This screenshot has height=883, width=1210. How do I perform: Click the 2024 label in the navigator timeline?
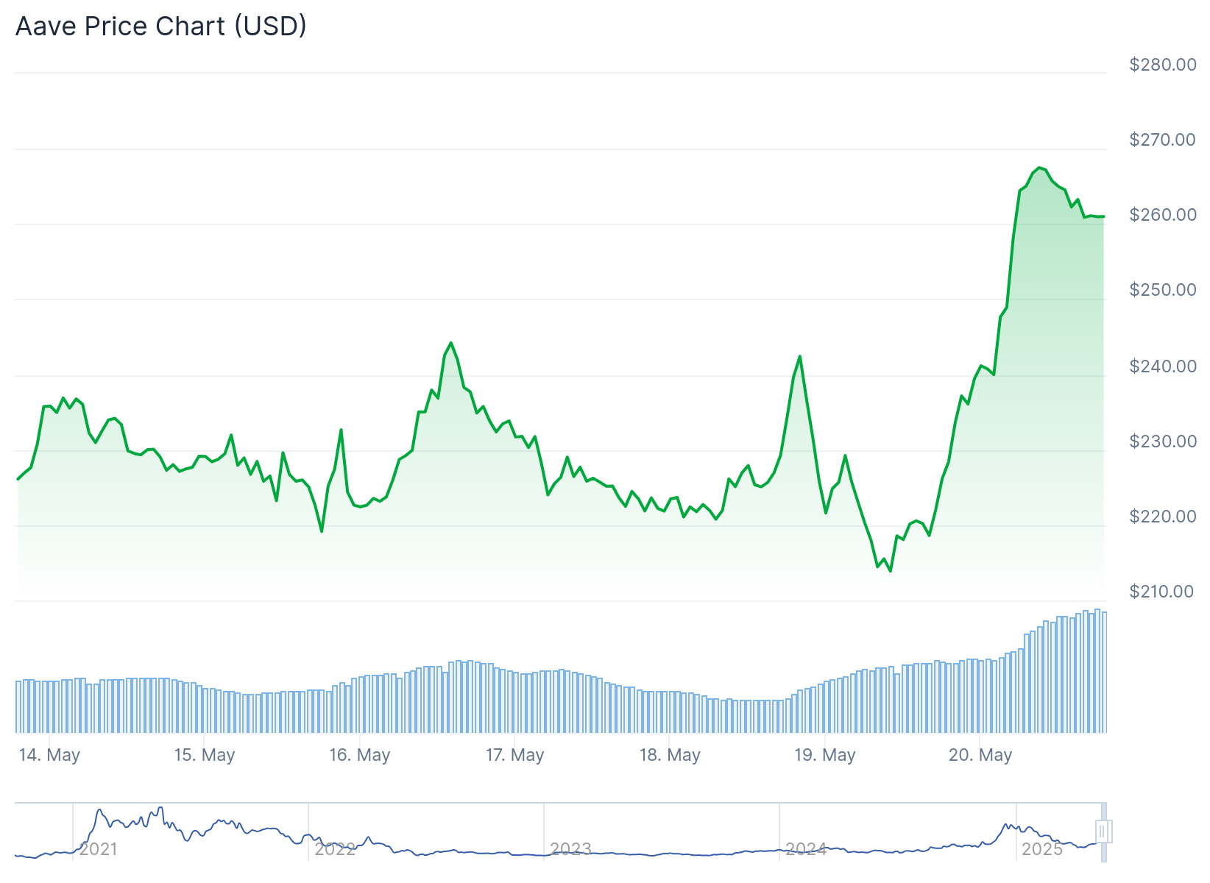pyautogui.click(x=807, y=849)
